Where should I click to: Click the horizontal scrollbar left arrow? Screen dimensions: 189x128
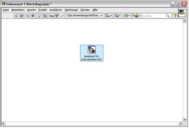[x=3, y=123]
